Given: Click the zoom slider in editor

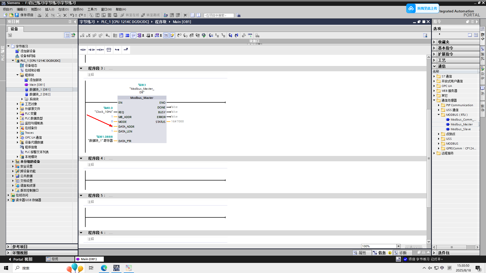Looking at the screenshot, I should point(411,246).
